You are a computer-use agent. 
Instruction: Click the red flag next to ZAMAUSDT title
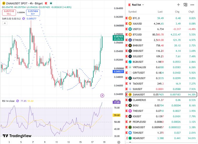click(46, 3)
